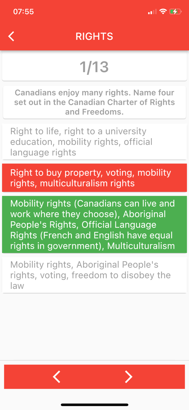Choose the answer mentioning university education
This screenshot has height=410, width=189.
94,142
